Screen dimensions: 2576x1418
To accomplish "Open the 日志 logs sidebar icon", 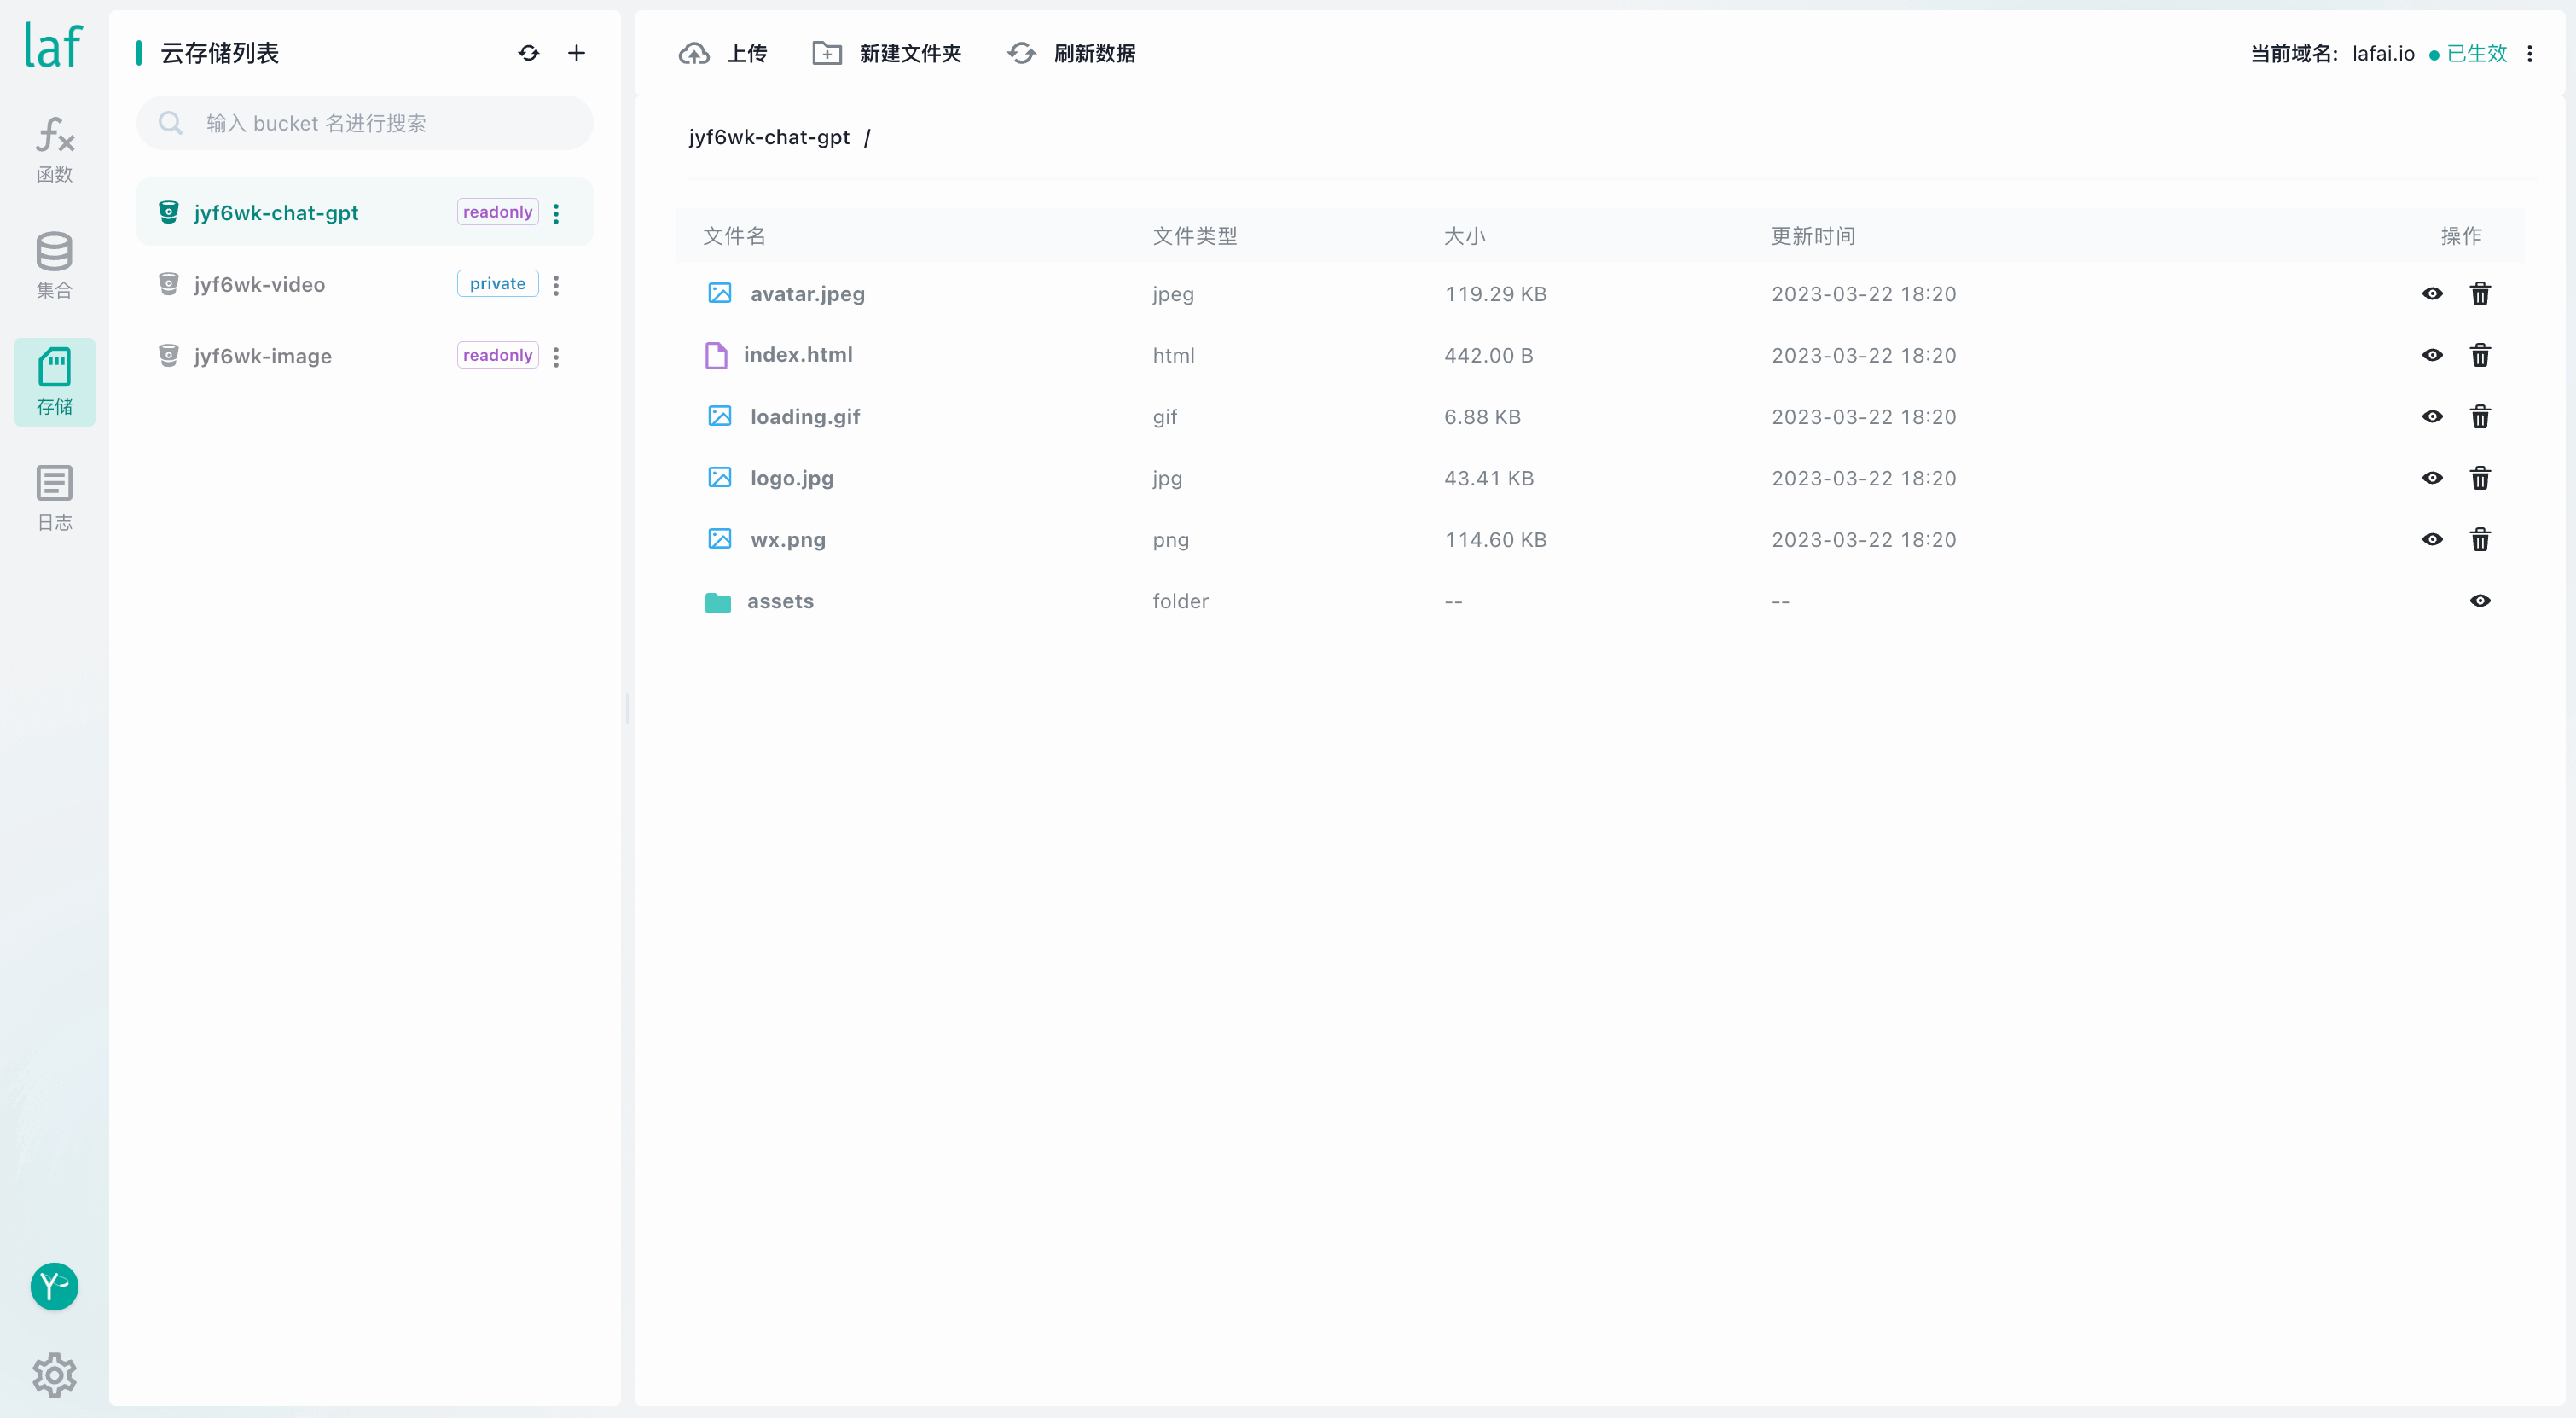I will 54,497.
